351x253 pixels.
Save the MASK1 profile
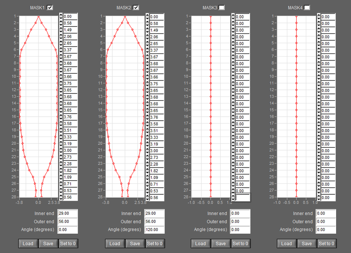pos(48,244)
